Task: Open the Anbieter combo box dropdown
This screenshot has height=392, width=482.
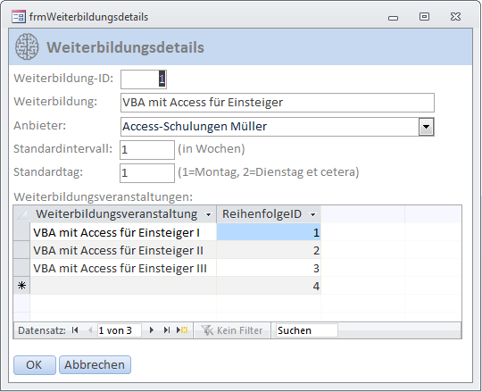Action: coord(426,127)
